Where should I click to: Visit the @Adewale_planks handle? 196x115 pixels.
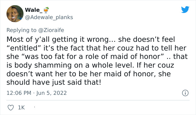49,17
